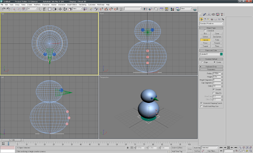Viewport: 253px width, 153px height.
Task: Open the Render Scene dialog
Action: 178,9
